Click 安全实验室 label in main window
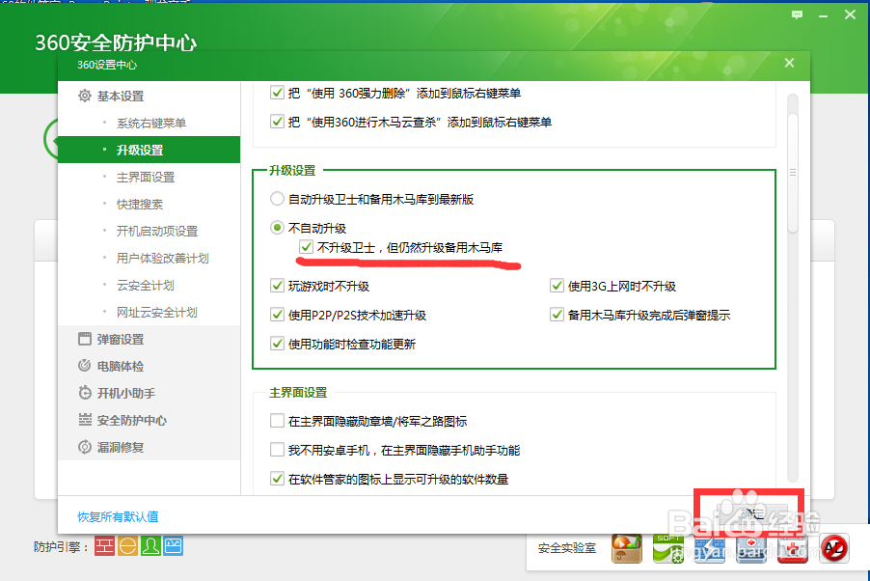Viewport: 870px width, 581px height. pos(566,547)
